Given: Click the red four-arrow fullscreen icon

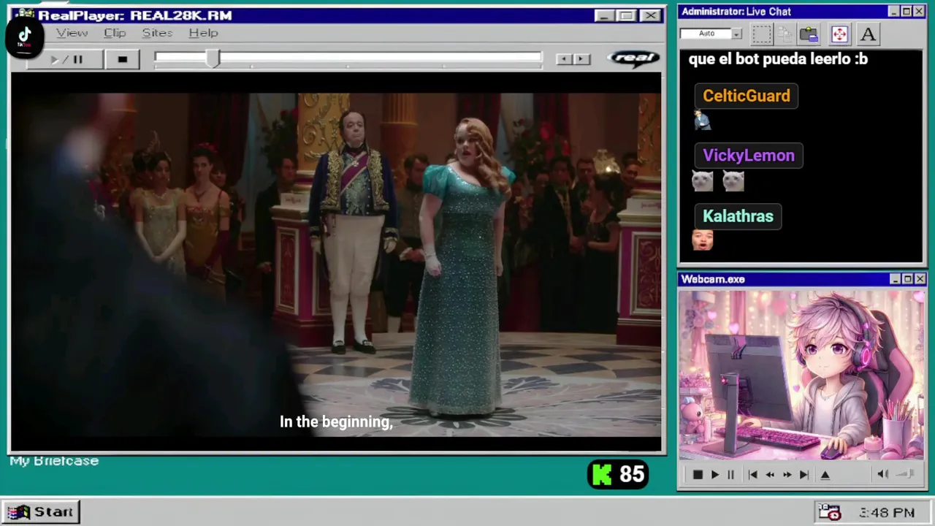Looking at the screenshot, I should 839,34.
